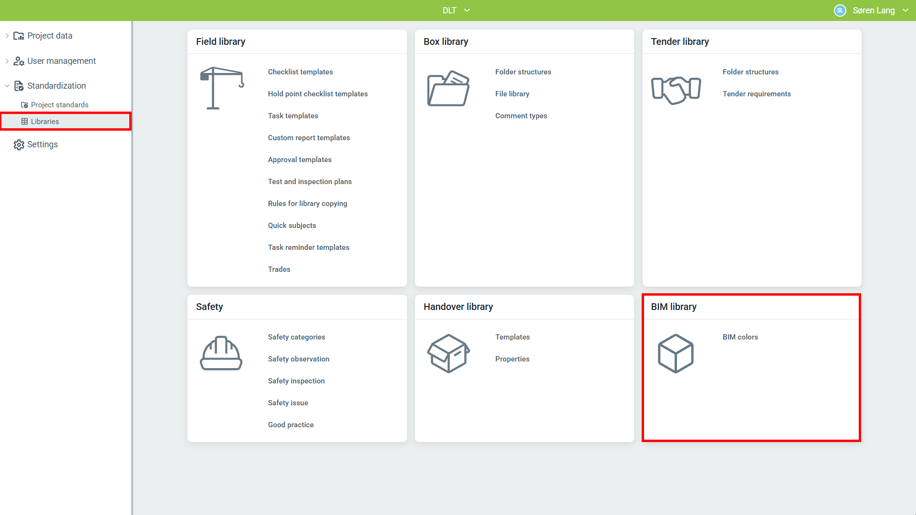Viewport: 916px width, 515px height.
Task: Open Comment types in Box library
Action: click(x=521, y=116)
